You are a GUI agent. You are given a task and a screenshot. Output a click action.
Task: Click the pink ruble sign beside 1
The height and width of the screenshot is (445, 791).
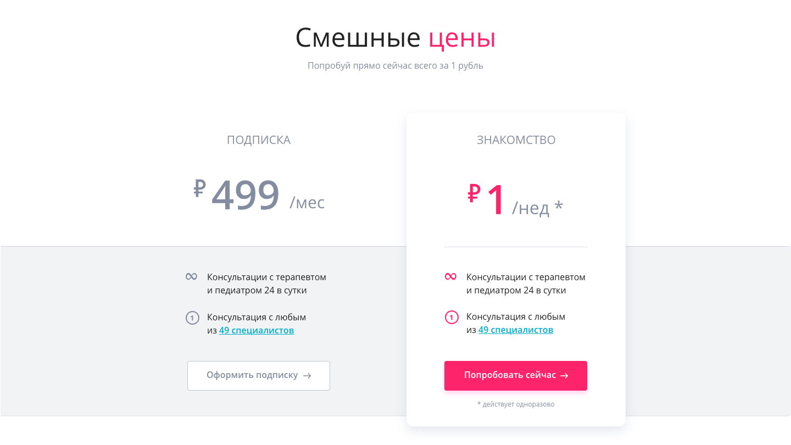point(474,193)
